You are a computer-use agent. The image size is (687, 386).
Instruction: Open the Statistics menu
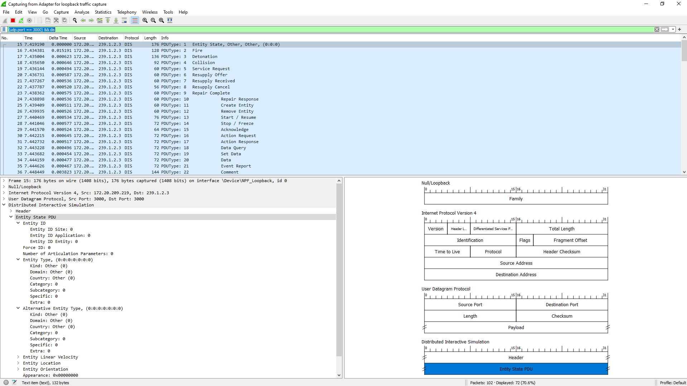coord(103,12)
